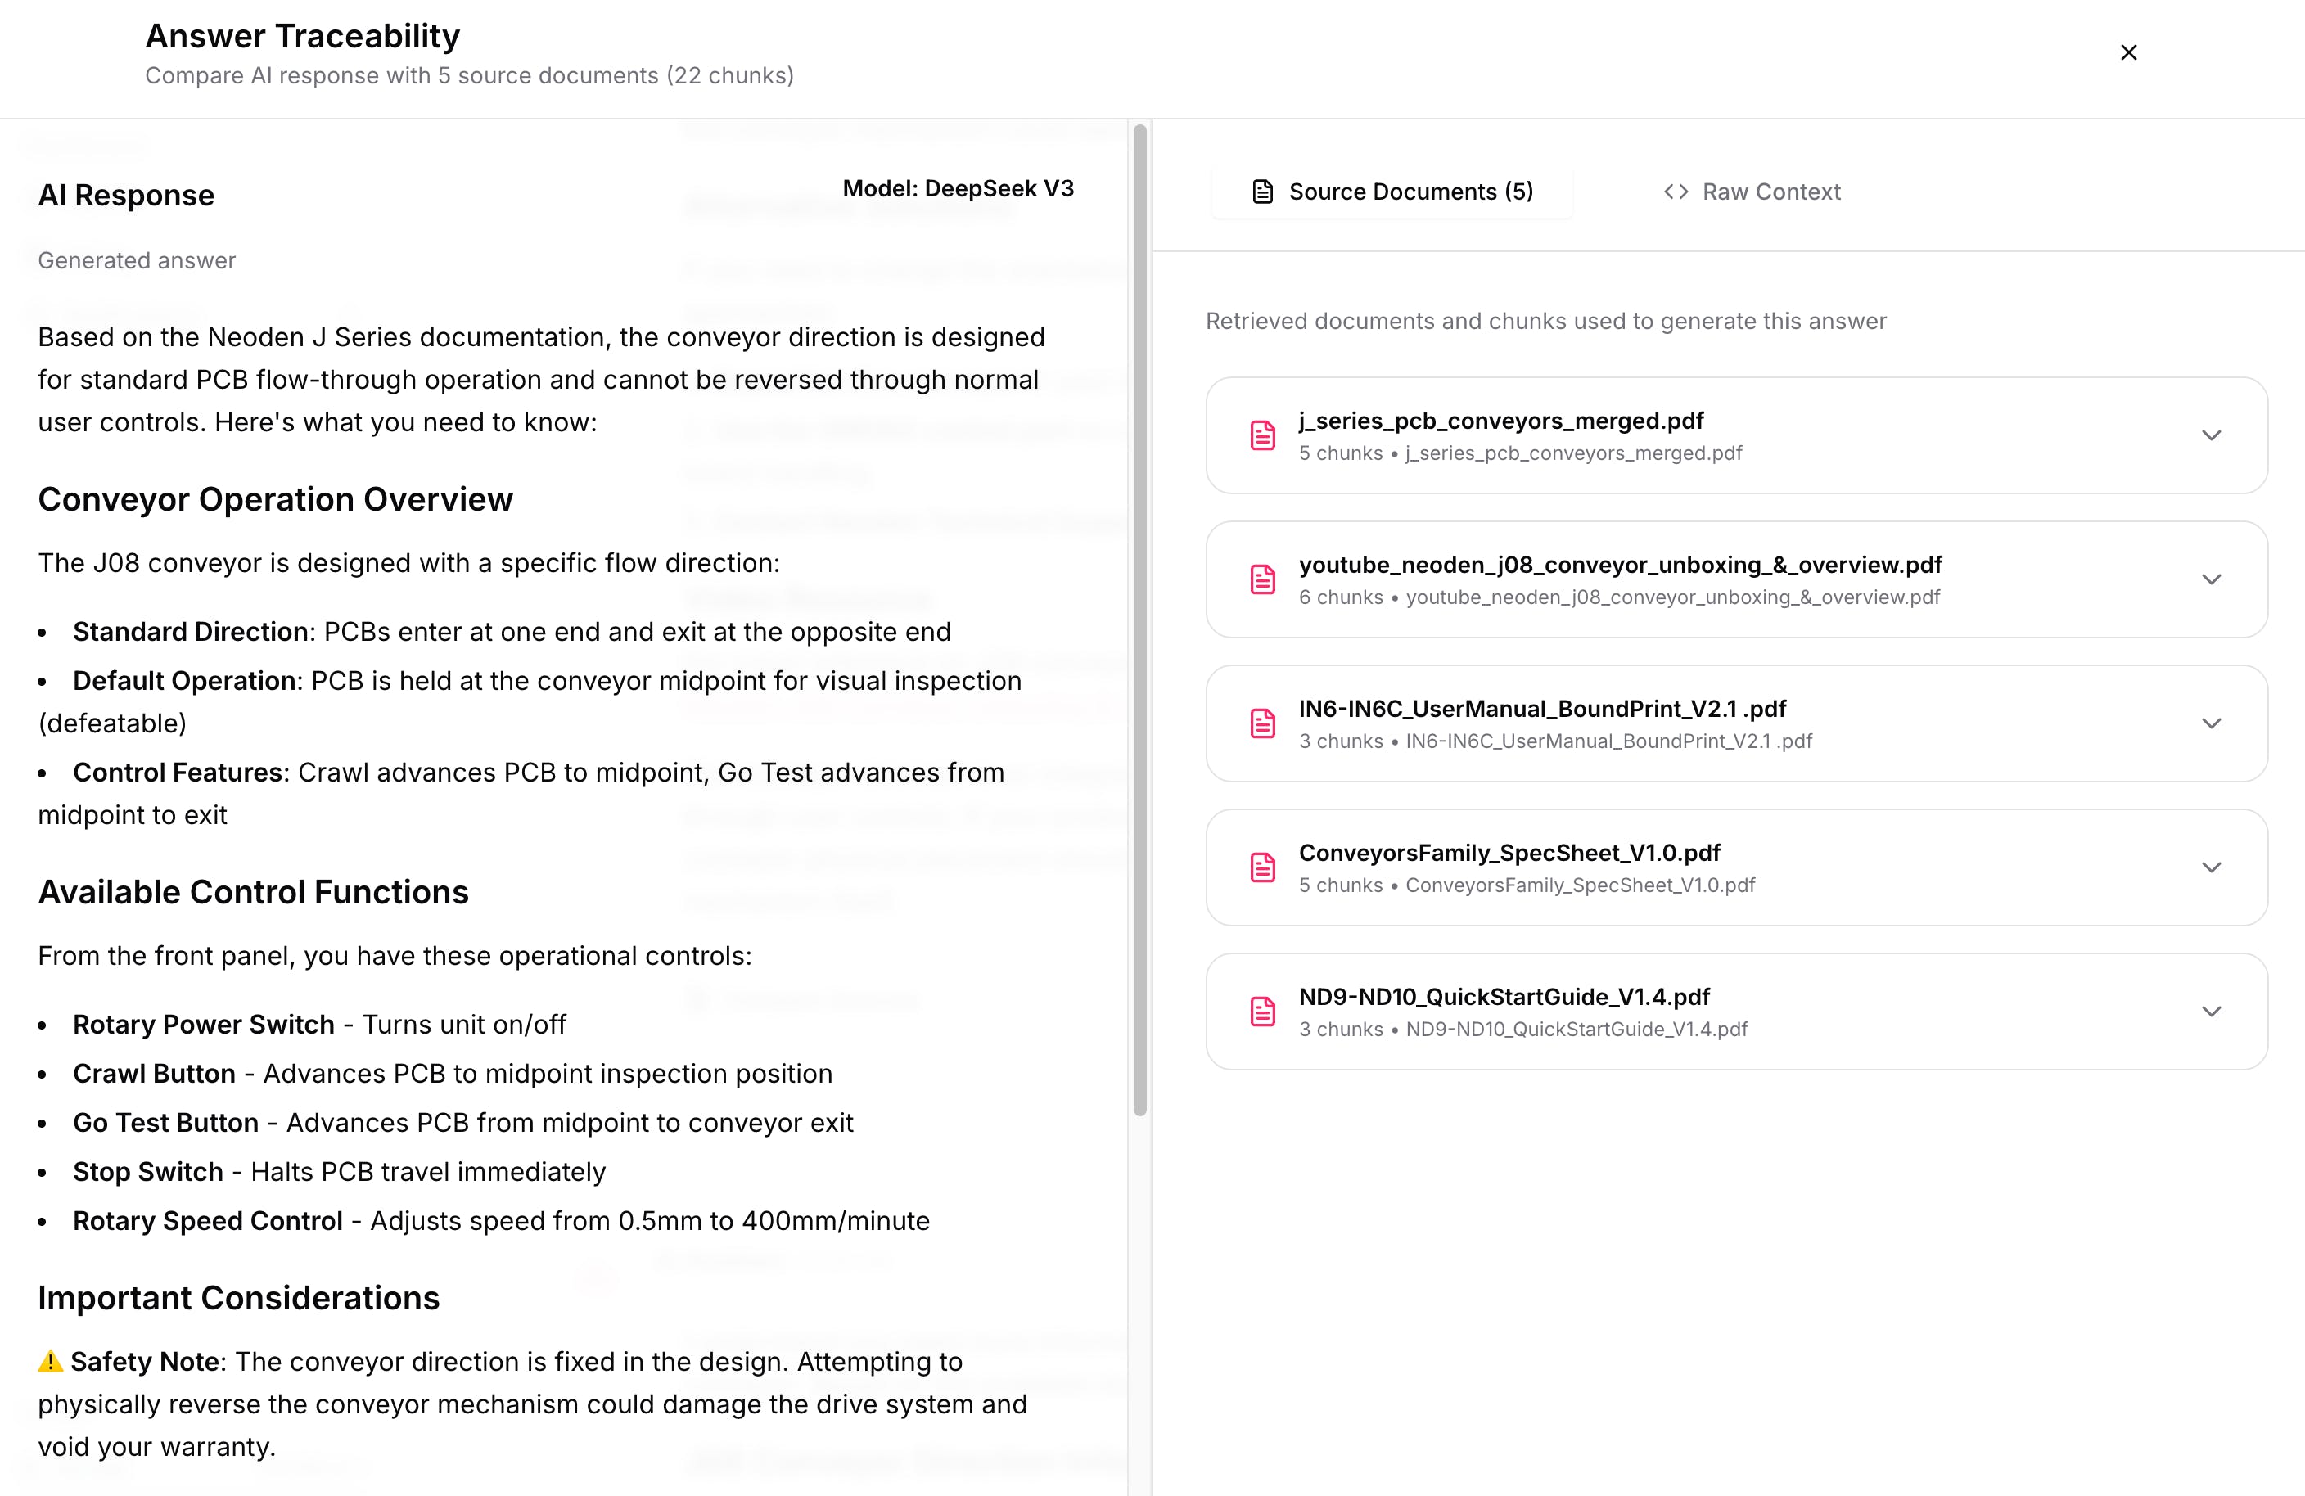The image size is (2305, 1496).
Task: Click the Source Documents tab page icon
Action: click(x=1263, y=192)
